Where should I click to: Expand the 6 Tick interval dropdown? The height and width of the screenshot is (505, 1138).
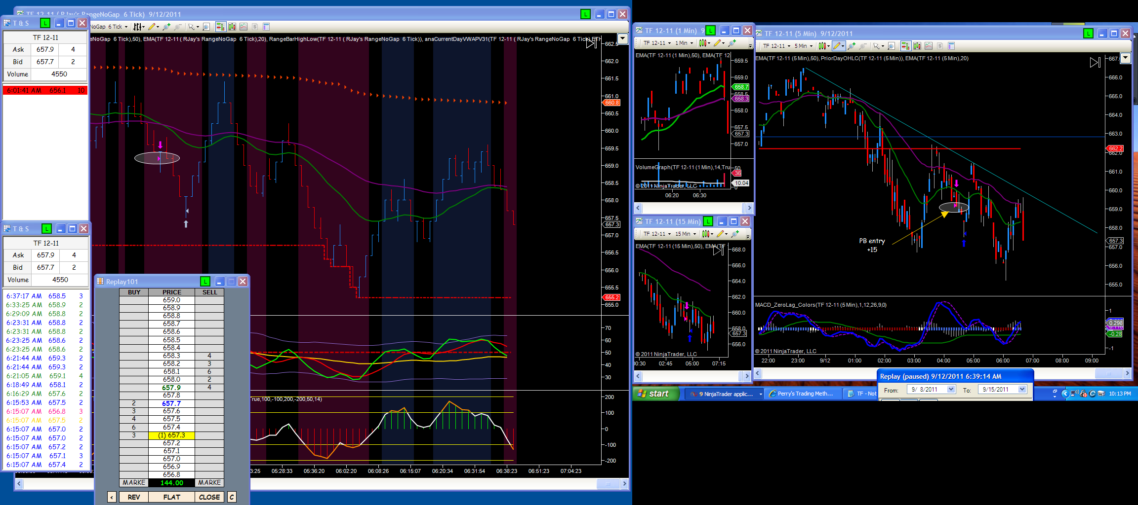126,27
